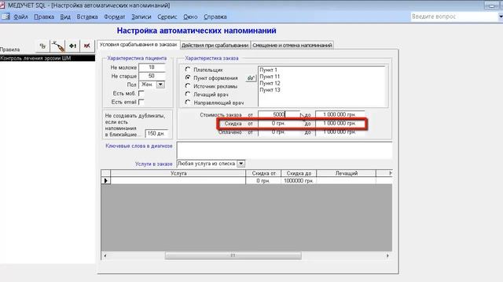Screen dimensions: 503x282
Task: Select the Пункт оформления radio button
Action: 188,78
